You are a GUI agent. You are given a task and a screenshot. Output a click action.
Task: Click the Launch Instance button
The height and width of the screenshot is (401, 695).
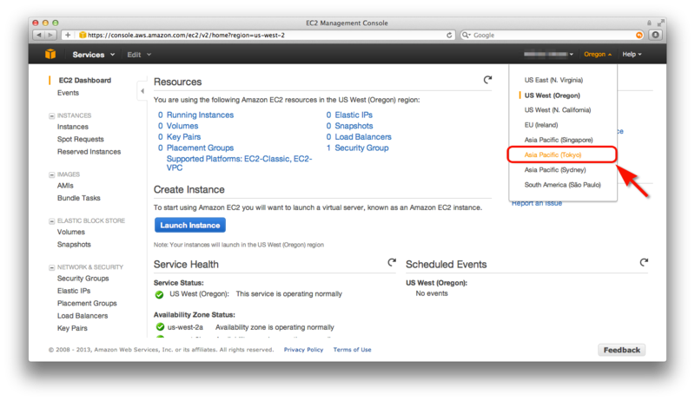(189, 225)
